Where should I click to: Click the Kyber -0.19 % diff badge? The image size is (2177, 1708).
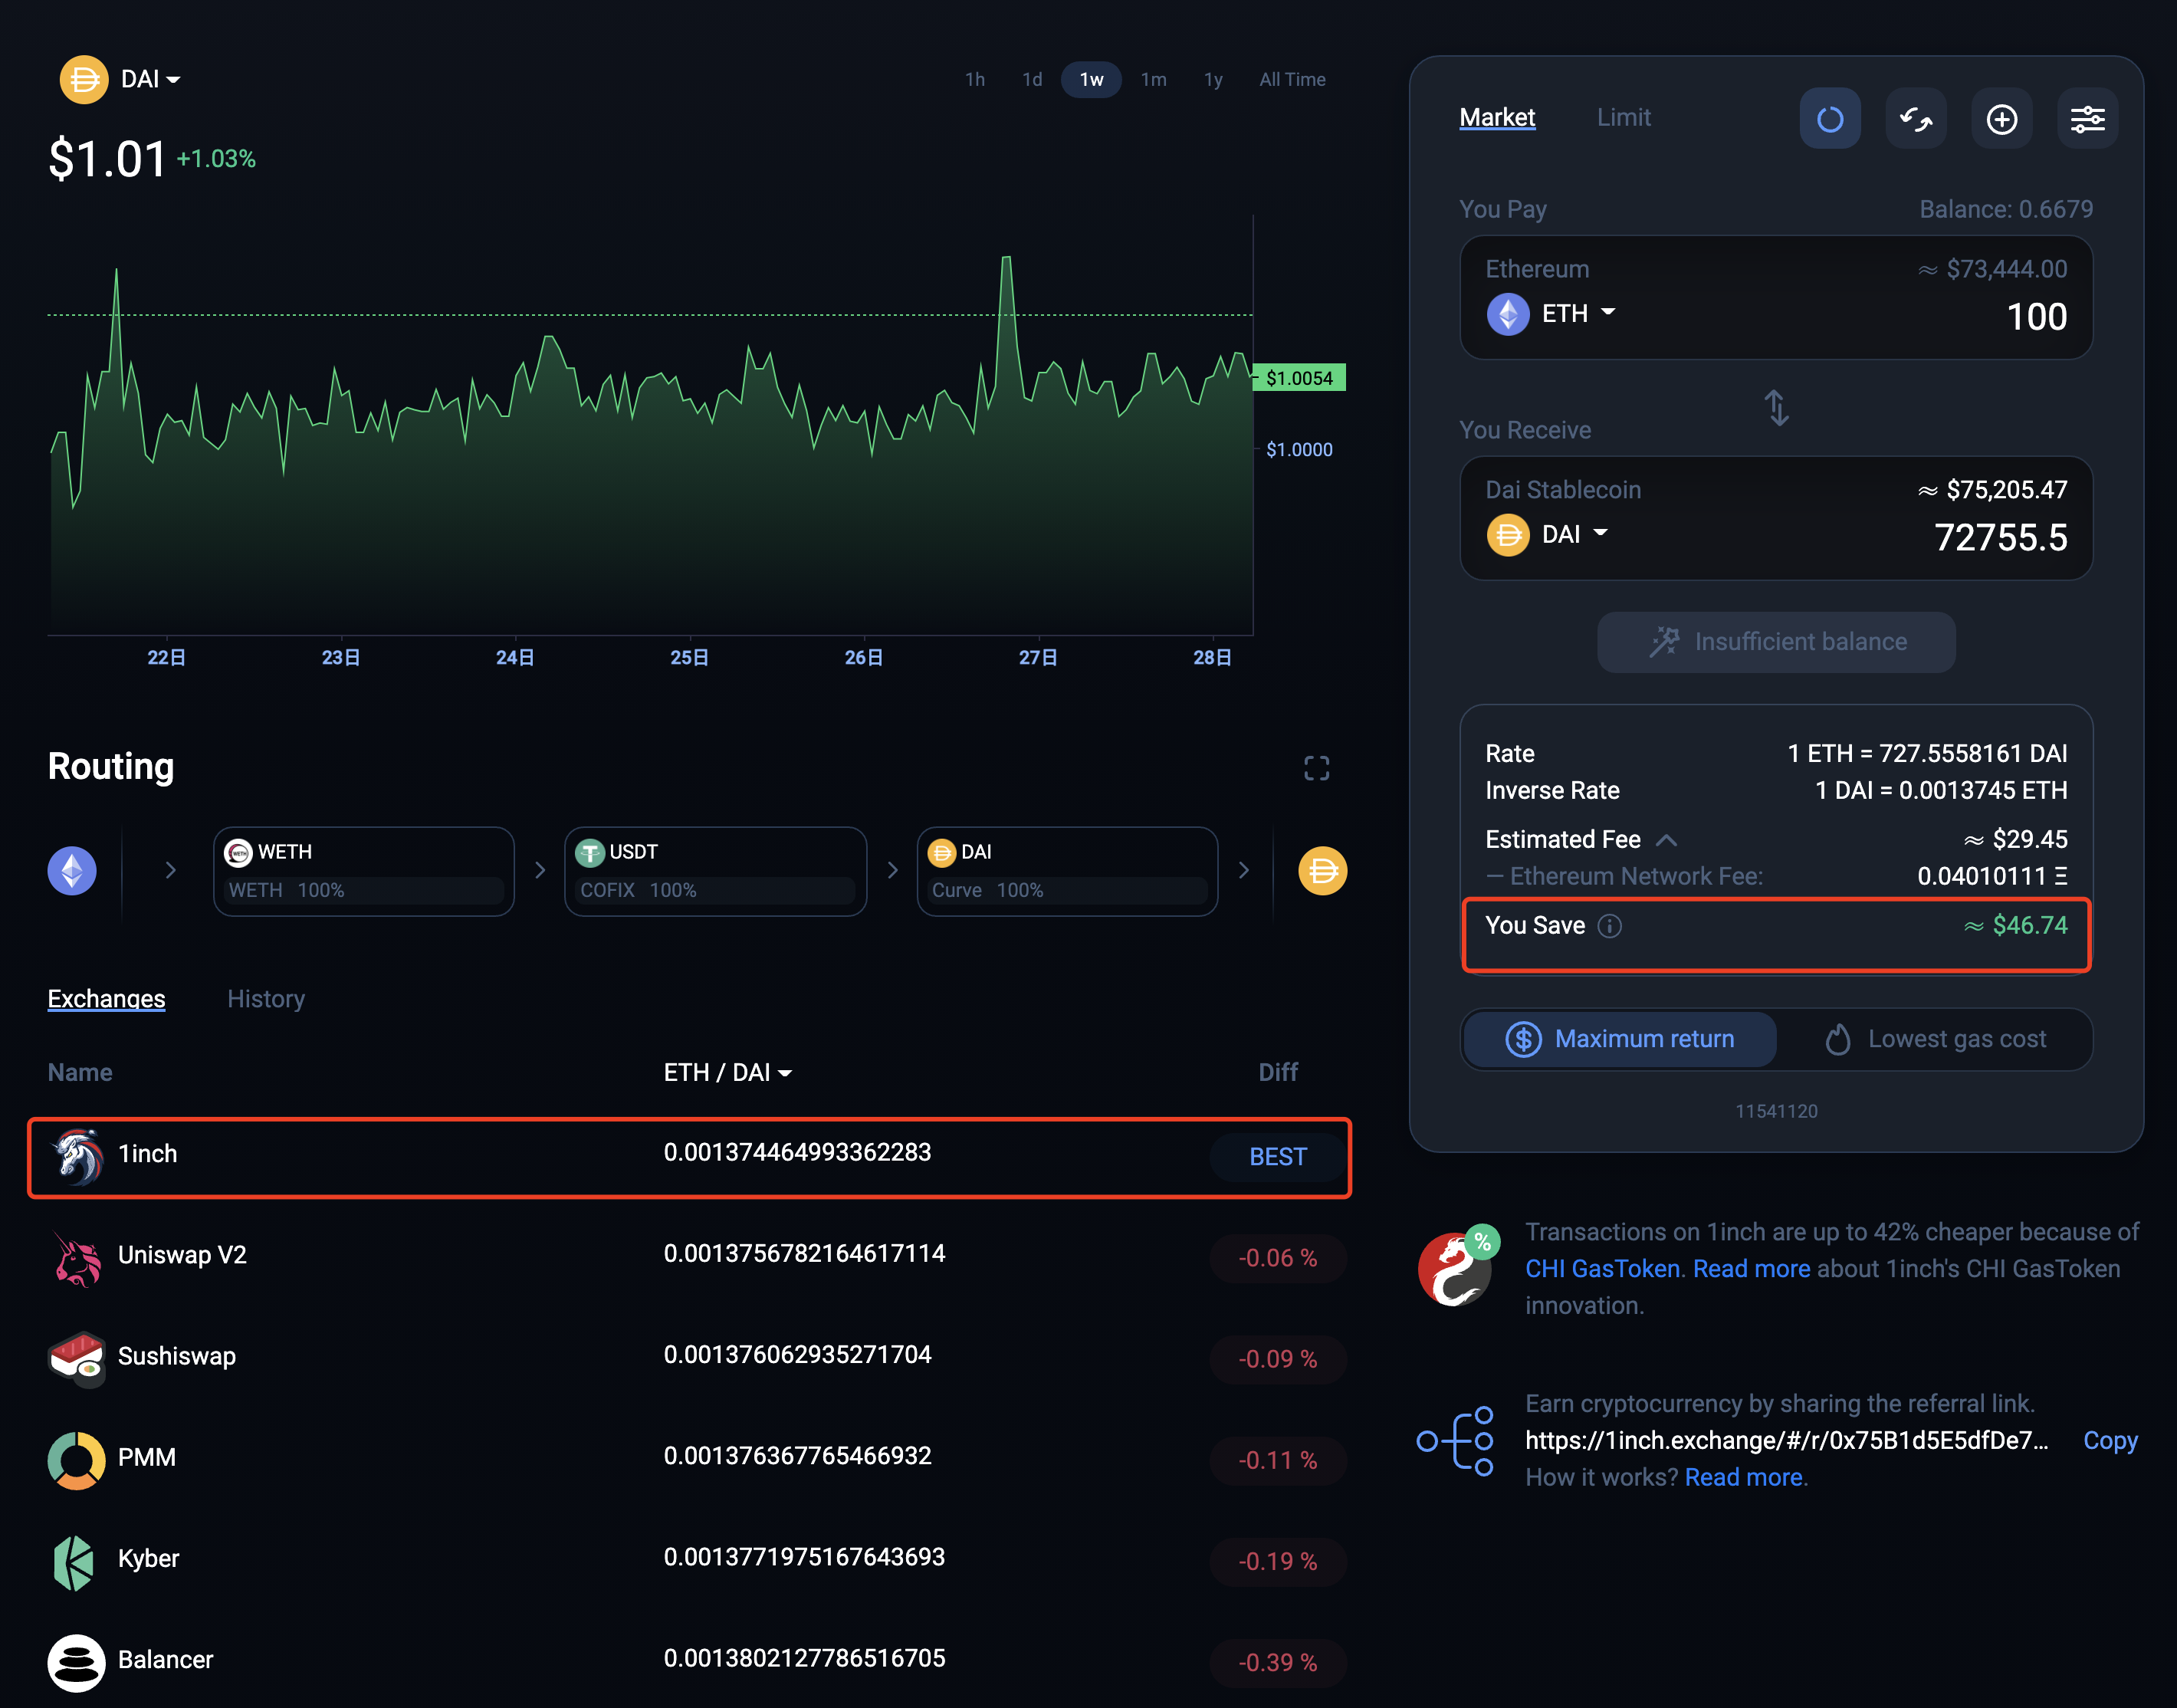click(x=1277, y=1561)
